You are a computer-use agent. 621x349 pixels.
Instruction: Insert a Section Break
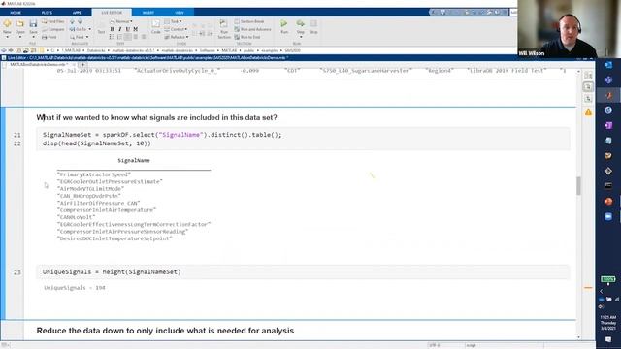pos(249,21)
